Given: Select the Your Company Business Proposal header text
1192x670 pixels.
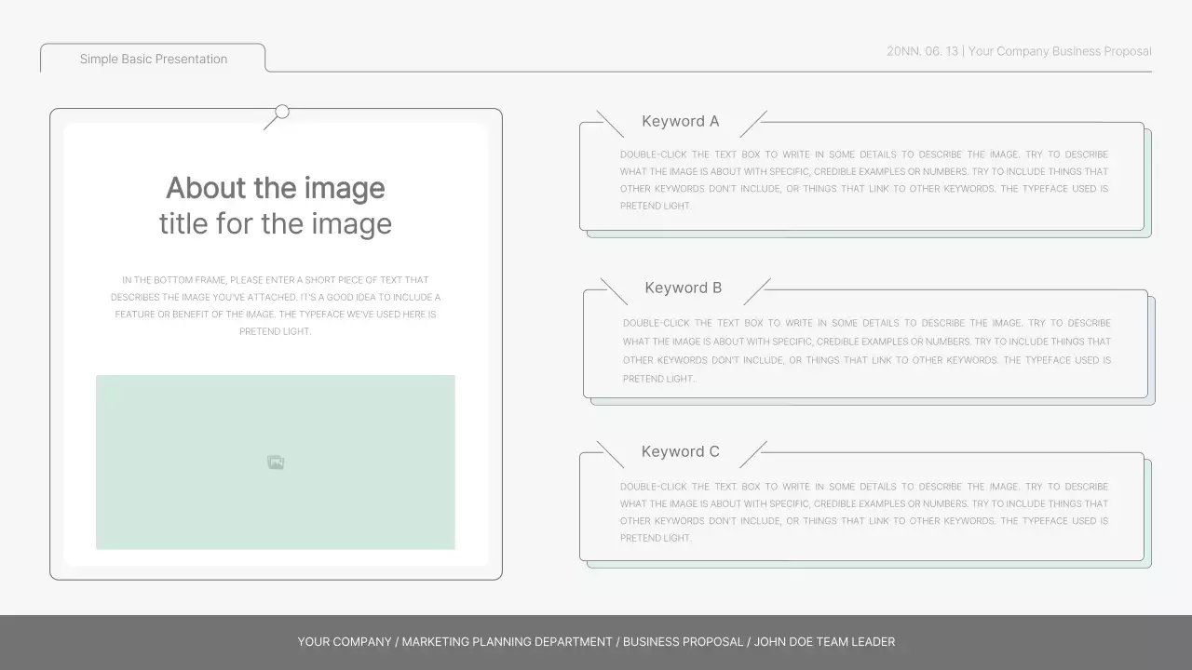Looking at the screenshot, I should pyautogui.click(x=1018, y=51).
